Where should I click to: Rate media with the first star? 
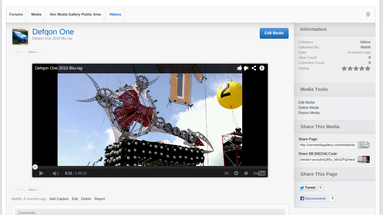[344, 69]
